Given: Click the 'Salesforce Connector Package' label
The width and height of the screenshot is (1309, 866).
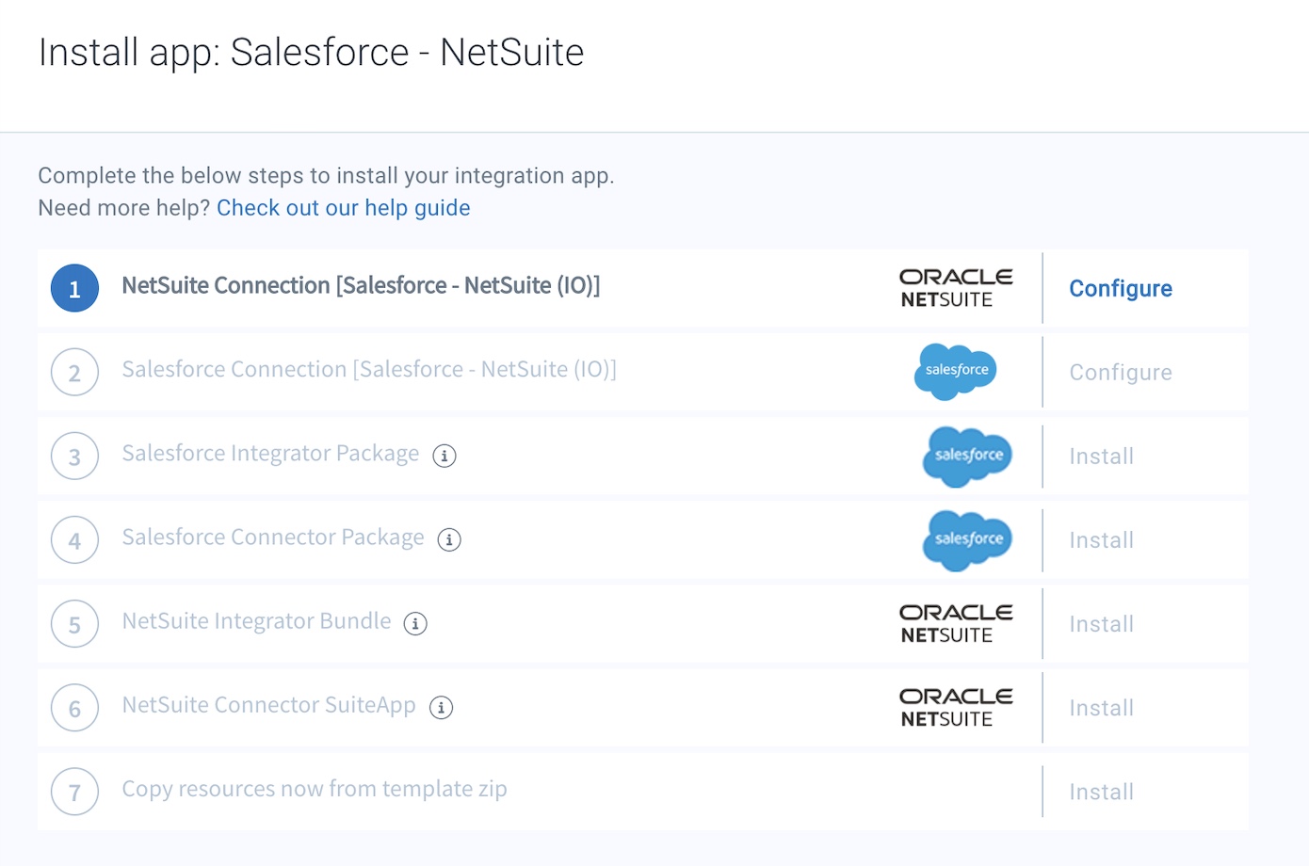Looking at the screenshot, I should pos(273,537).
